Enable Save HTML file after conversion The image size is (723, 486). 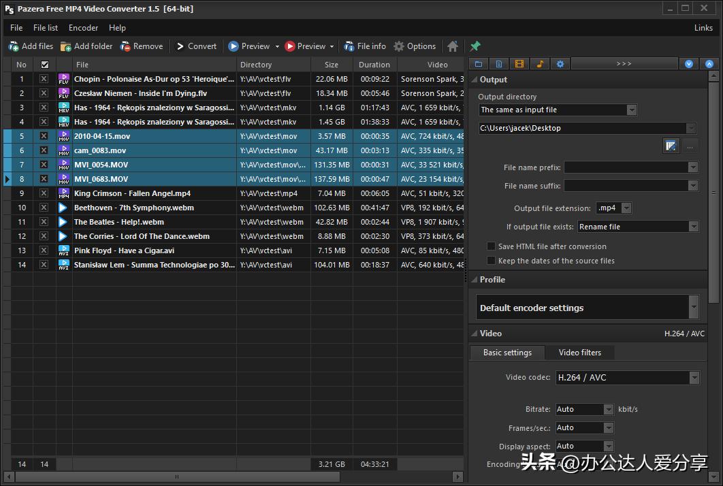pos(491,246)
